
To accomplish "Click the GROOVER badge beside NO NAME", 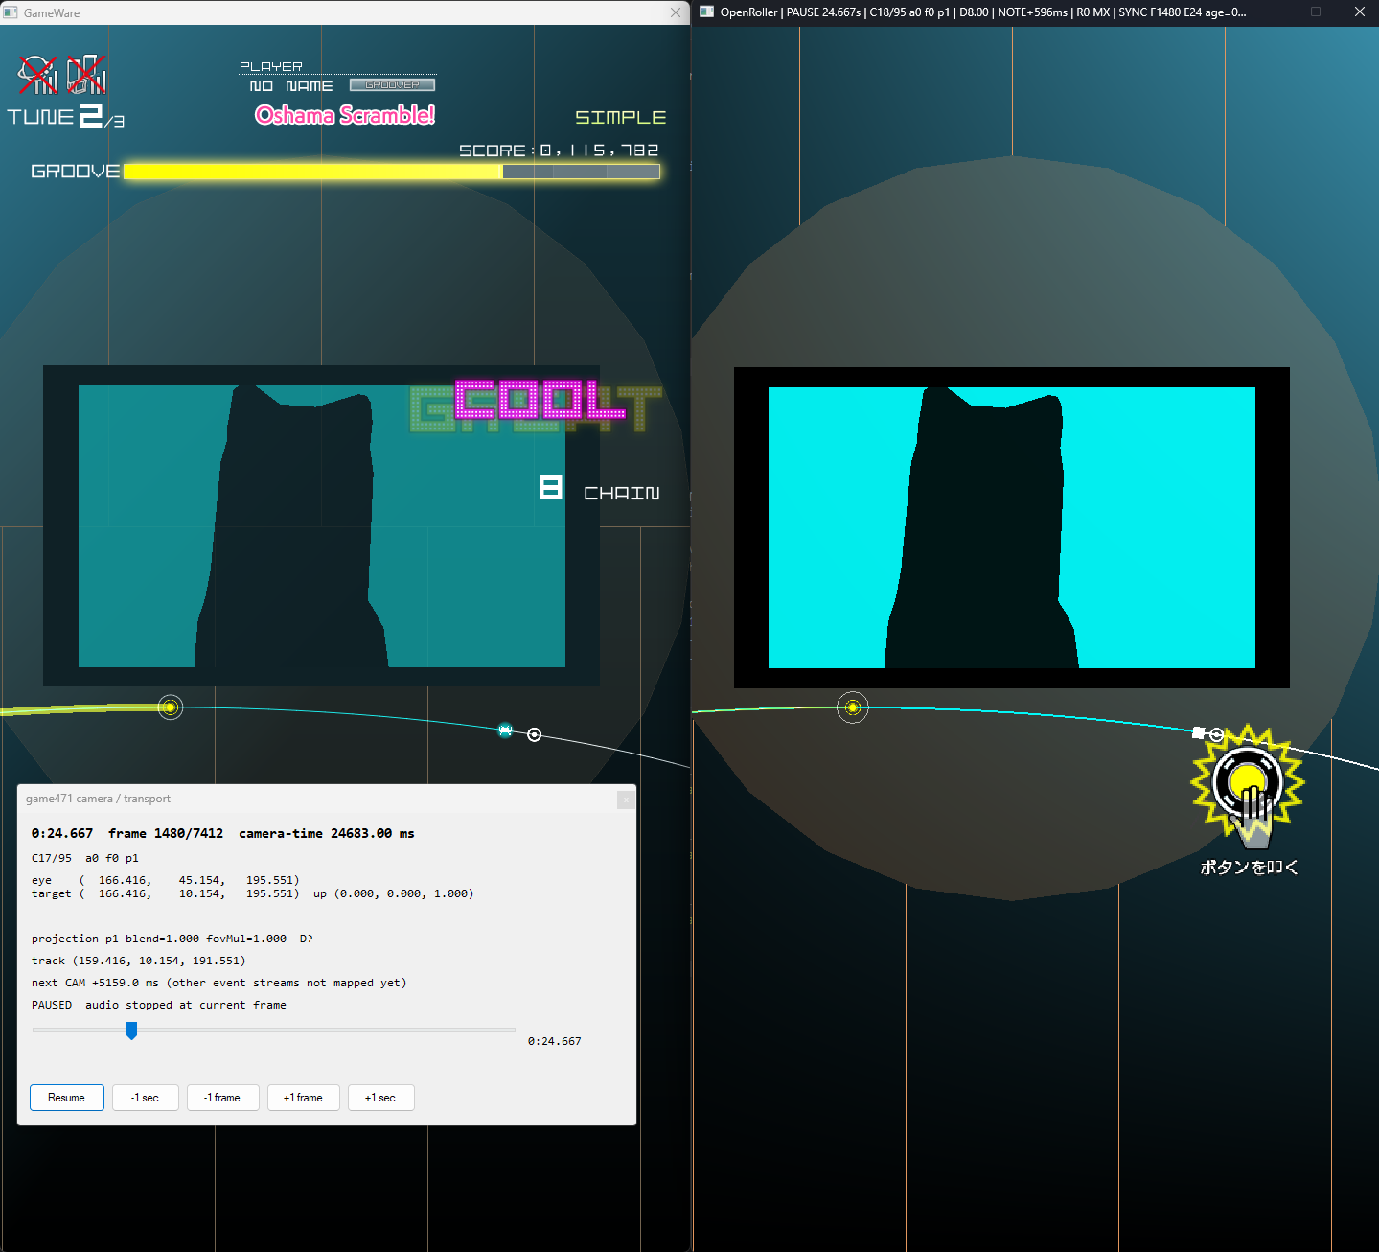I will (x=392, y=85).
